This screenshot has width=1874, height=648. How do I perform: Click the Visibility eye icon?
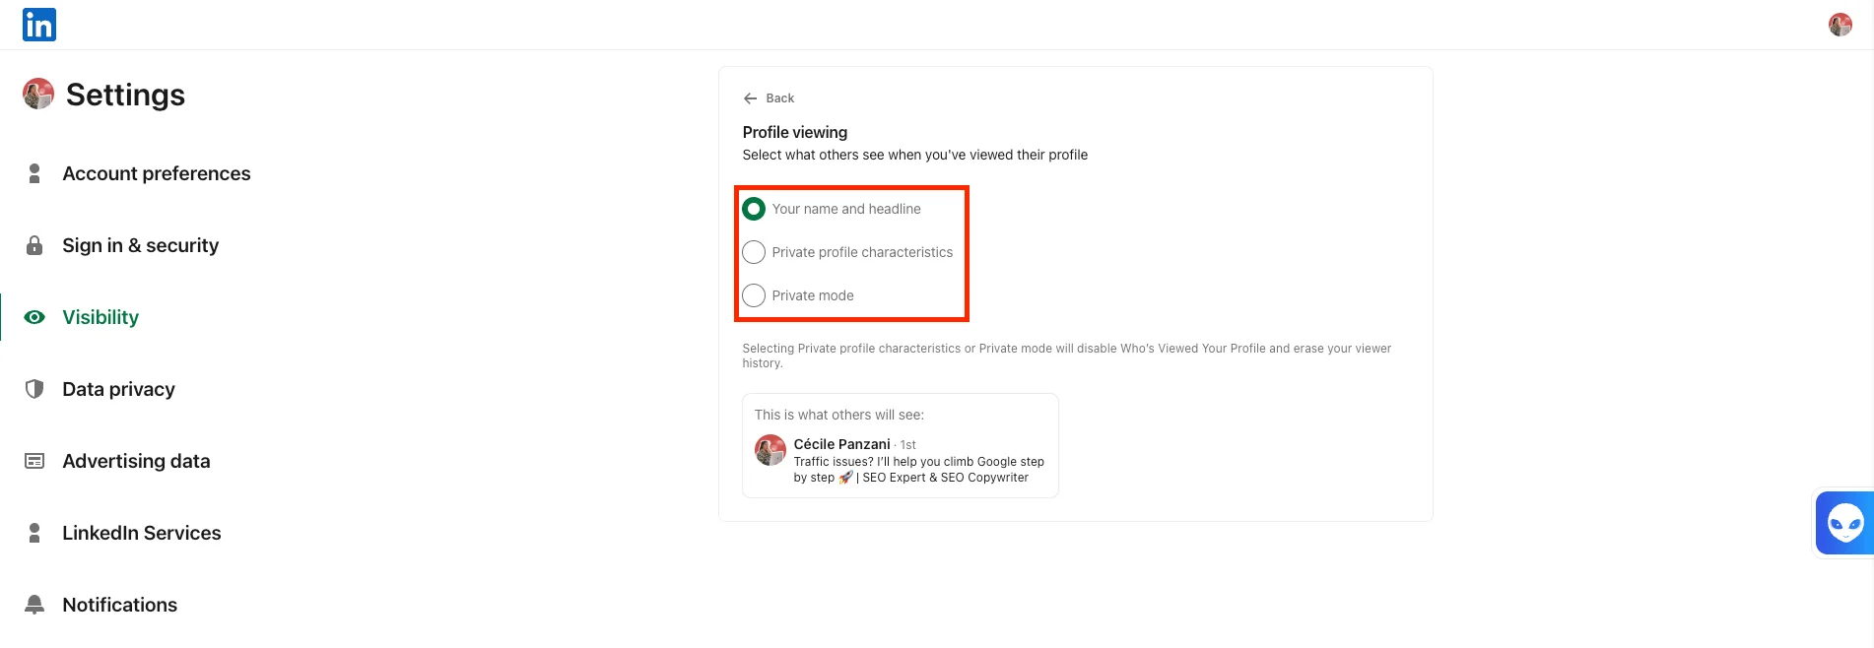point(34,317)
